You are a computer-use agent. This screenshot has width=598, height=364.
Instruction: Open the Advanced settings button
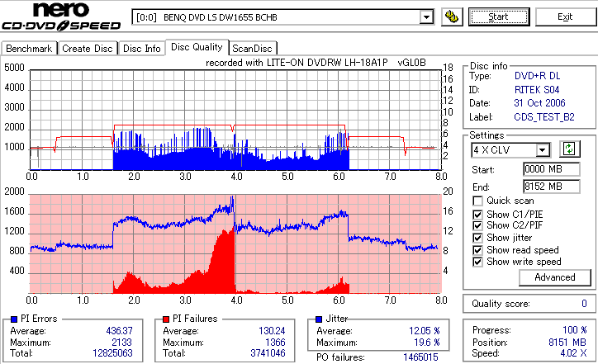pos(555,277)
